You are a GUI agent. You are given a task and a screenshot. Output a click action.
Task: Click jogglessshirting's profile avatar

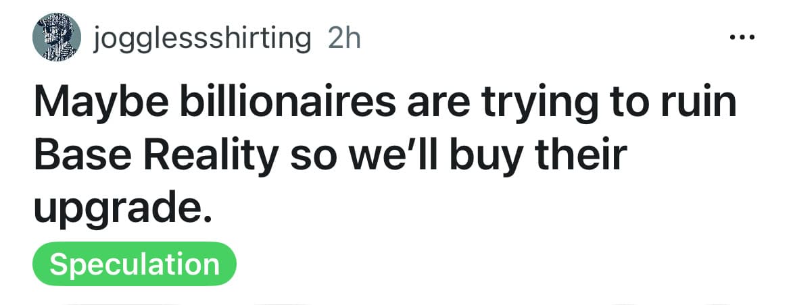(57, 38)
